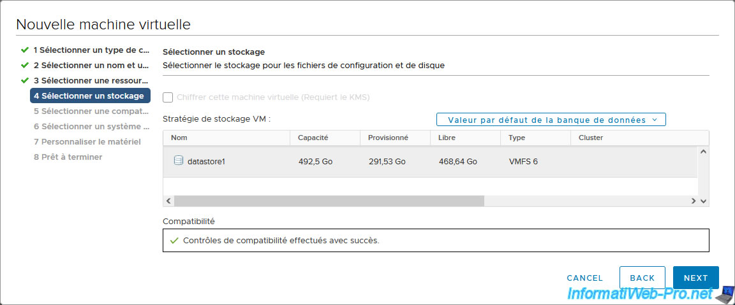Click the compatibility success checkmark icon
The image size is (735, 305).
[174, 241]
